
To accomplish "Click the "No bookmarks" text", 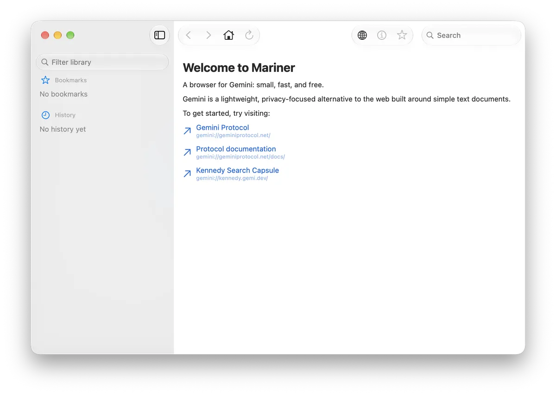I will point(63,94).
